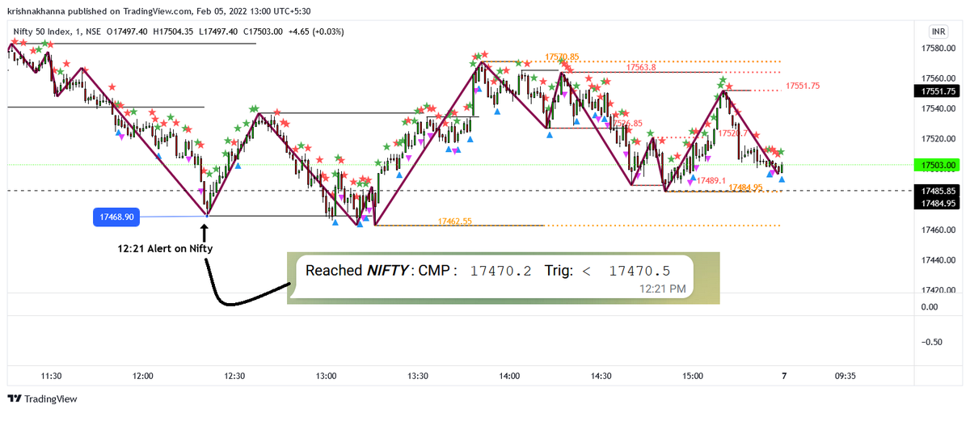Select the green 17503.00 last price tag
This screenshot has width=970, height=430.
pyautogui.click(x=938, y=165)
